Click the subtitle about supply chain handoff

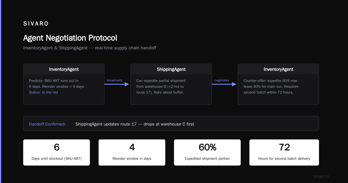90,48
